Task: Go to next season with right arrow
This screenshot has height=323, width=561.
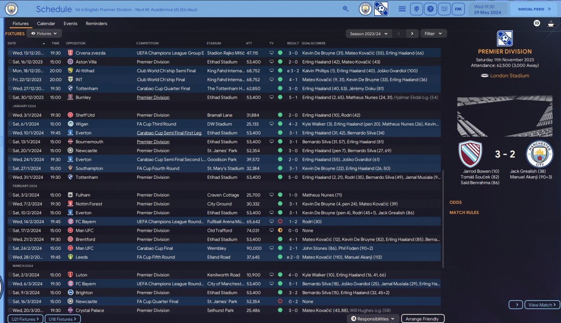Action: coord(412,34)
